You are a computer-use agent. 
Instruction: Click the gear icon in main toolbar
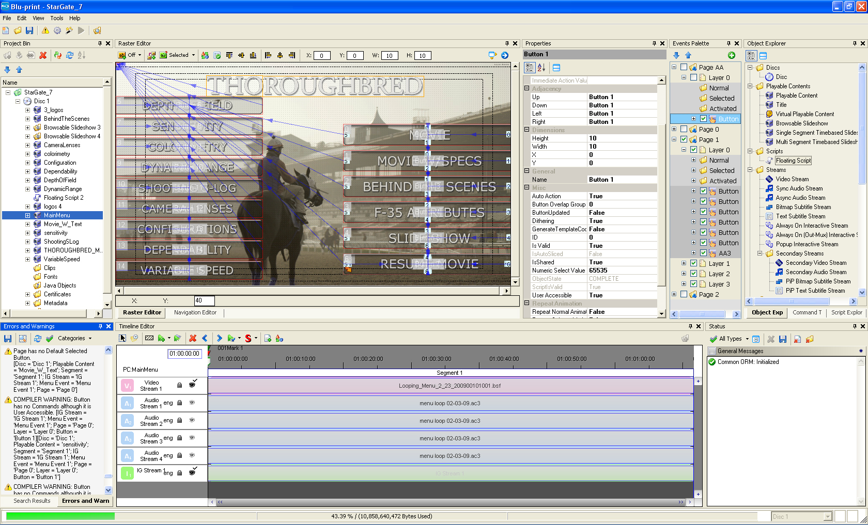[57, 30]
